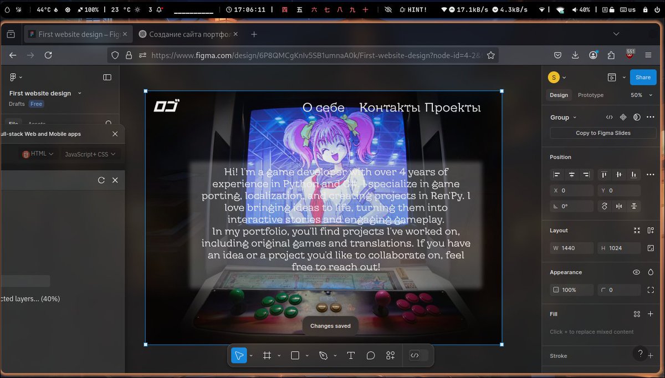
Task: Click the use as mask icon
Action: coord(637,117)
